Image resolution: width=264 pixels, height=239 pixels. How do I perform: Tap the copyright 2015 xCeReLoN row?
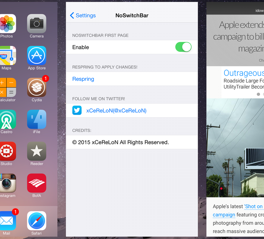132,142
